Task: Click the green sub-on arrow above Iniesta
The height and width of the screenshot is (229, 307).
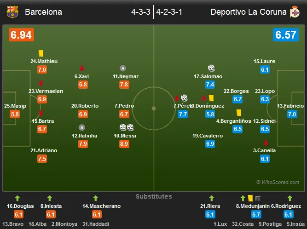Action: pos(50,198)
